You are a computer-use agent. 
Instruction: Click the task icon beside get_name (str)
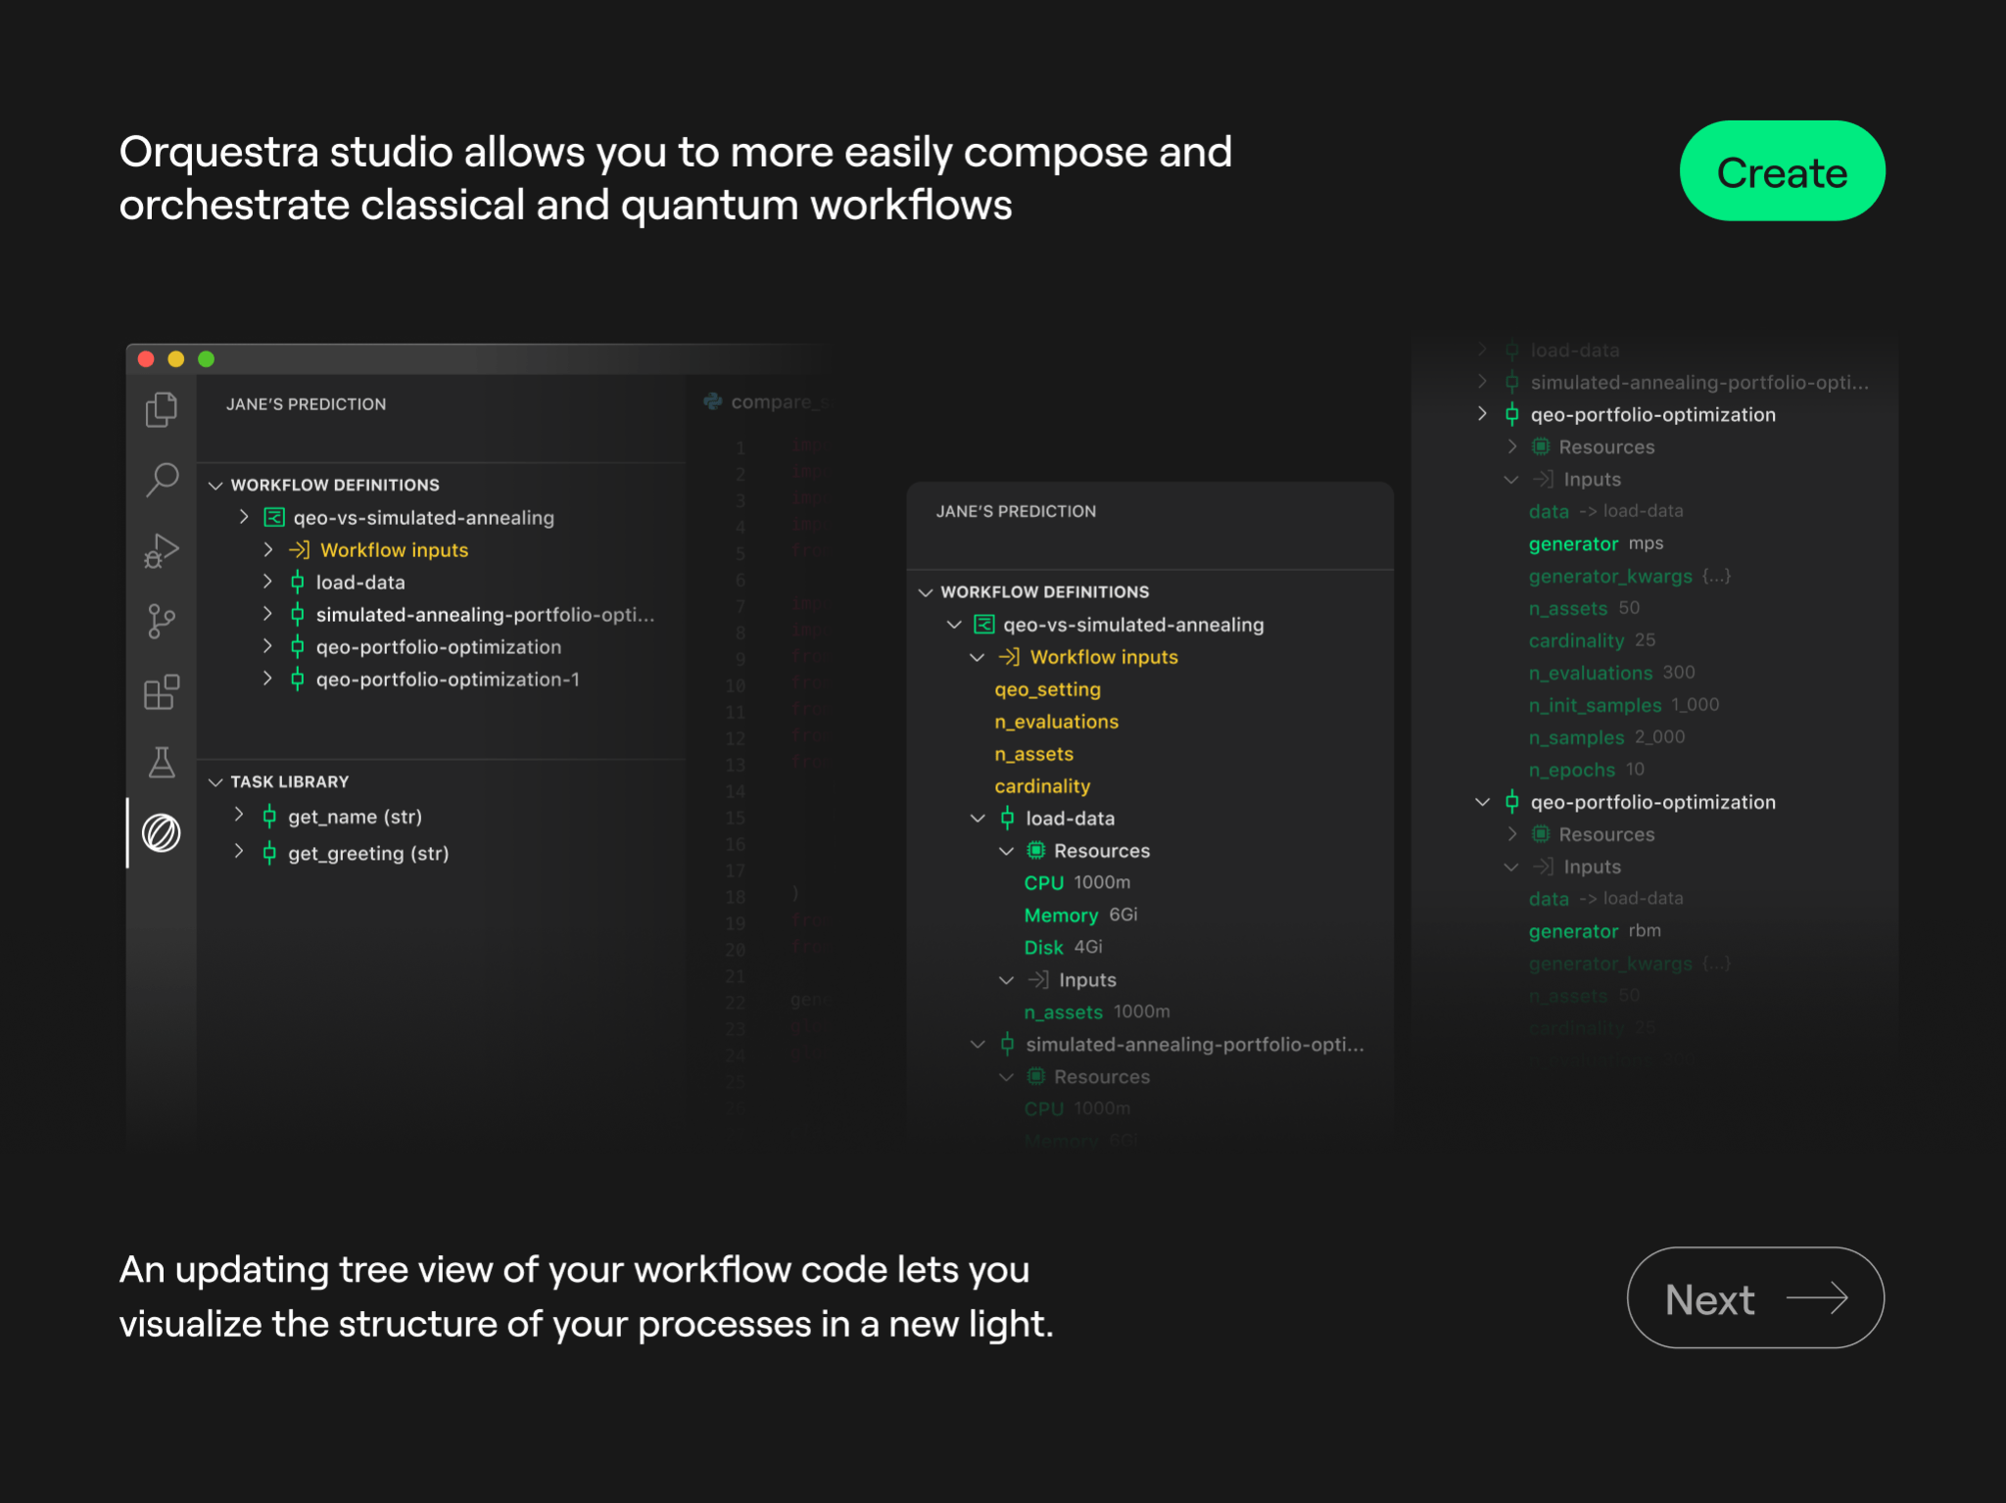[269, 817]
